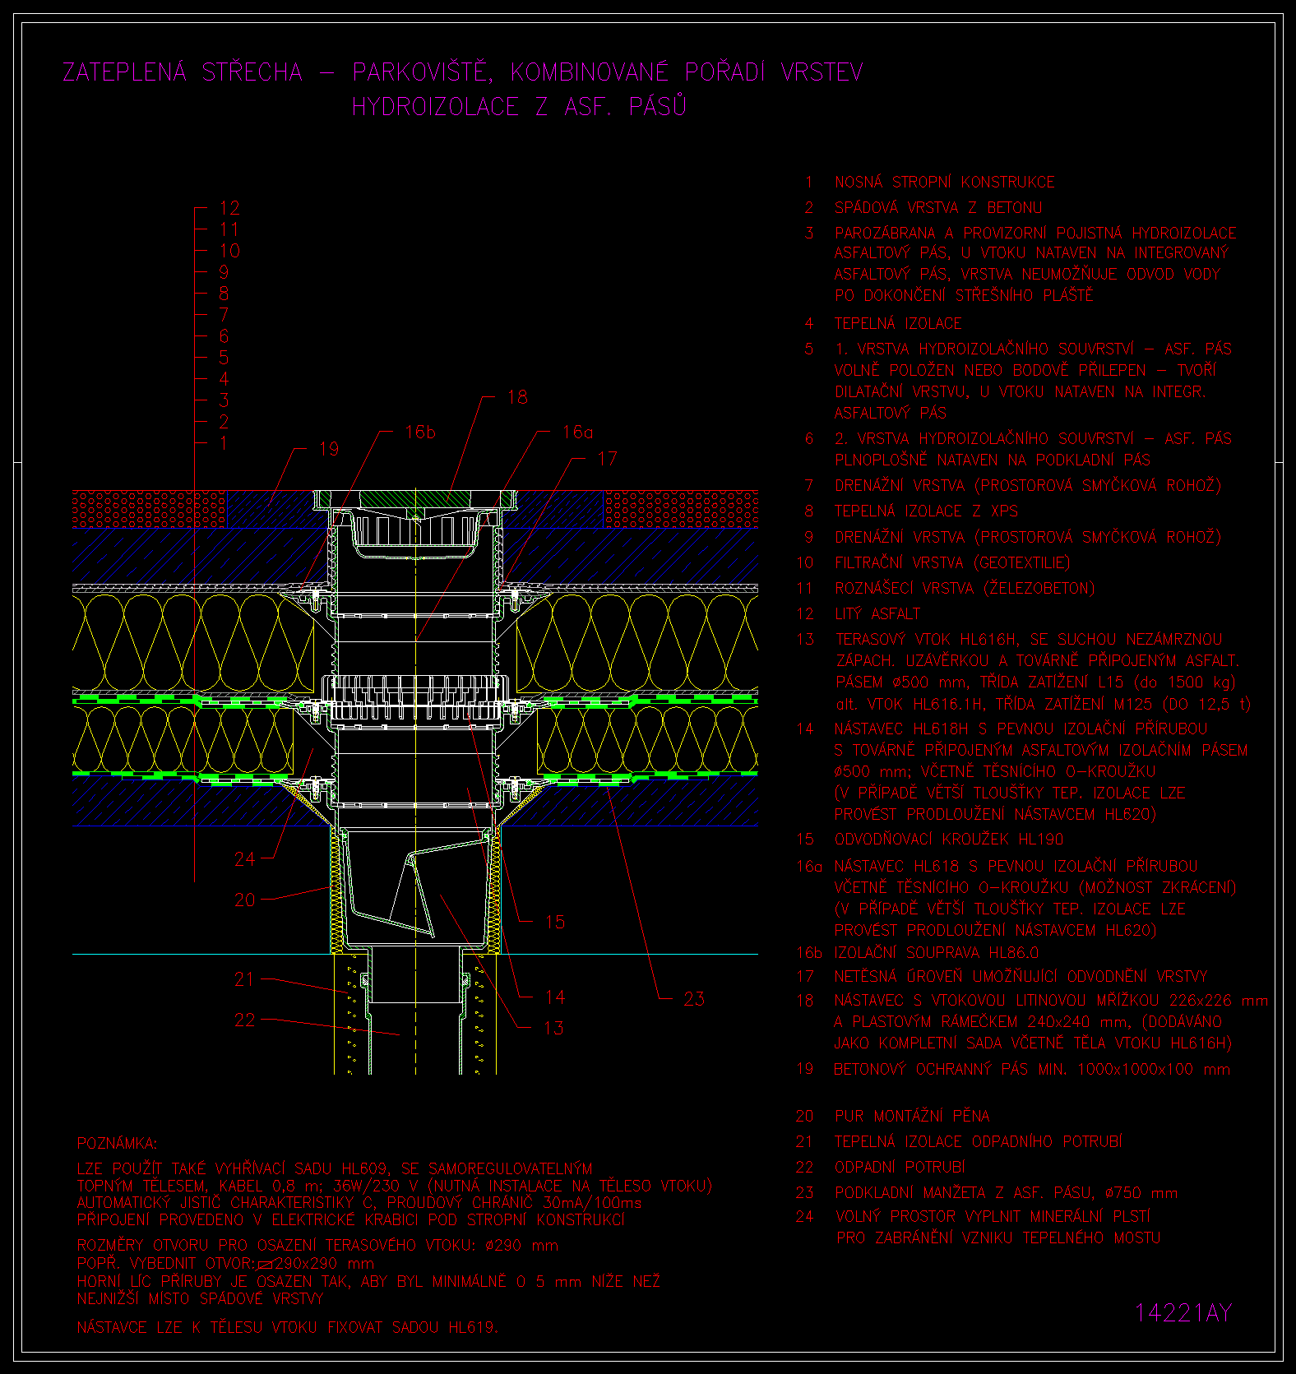Screen dimensions: 1296x1374
Task: Select callout label 16b in the section drawing
Action: (419, 433)
